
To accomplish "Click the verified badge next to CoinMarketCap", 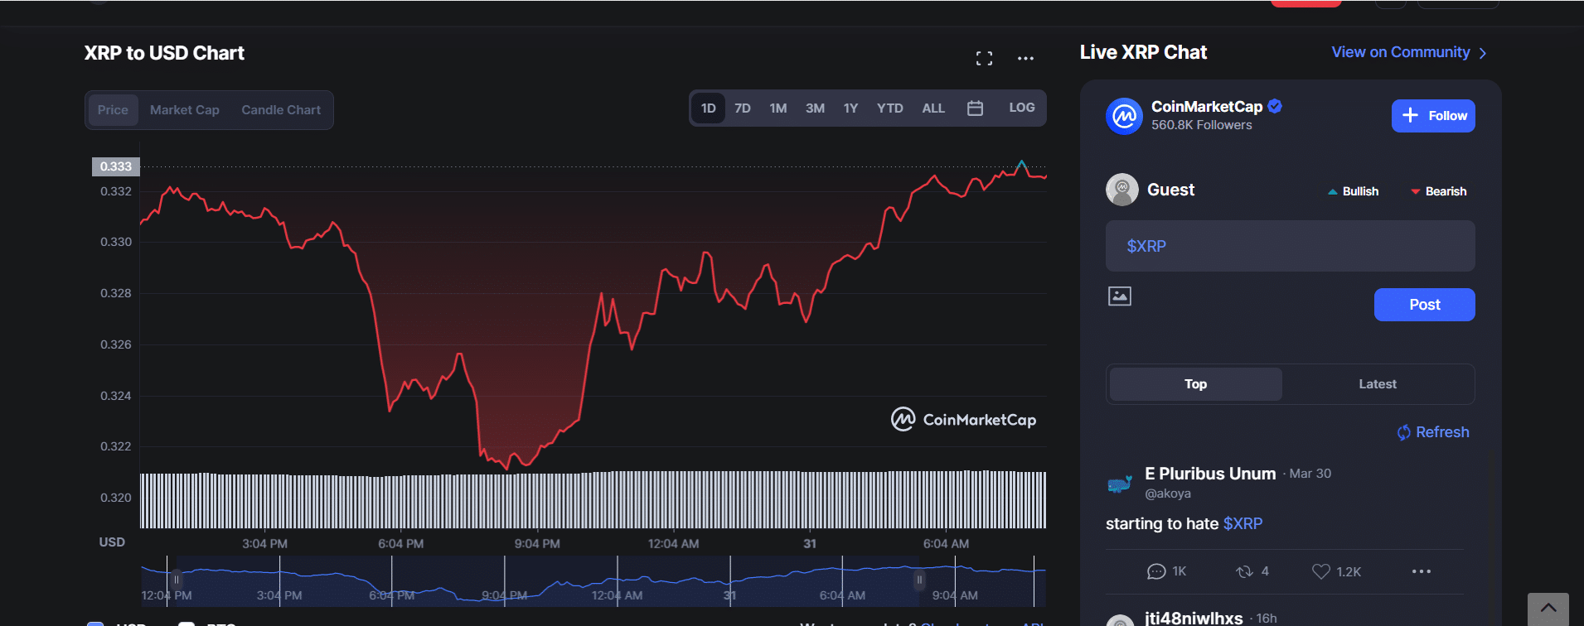I will point(1275,106).
